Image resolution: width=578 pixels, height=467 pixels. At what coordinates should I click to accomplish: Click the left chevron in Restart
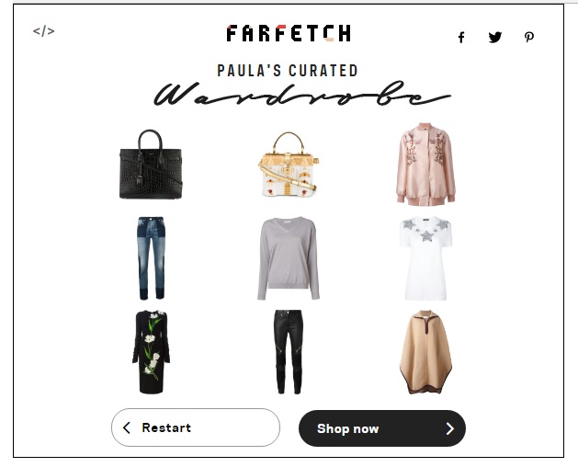pos(127,427)
